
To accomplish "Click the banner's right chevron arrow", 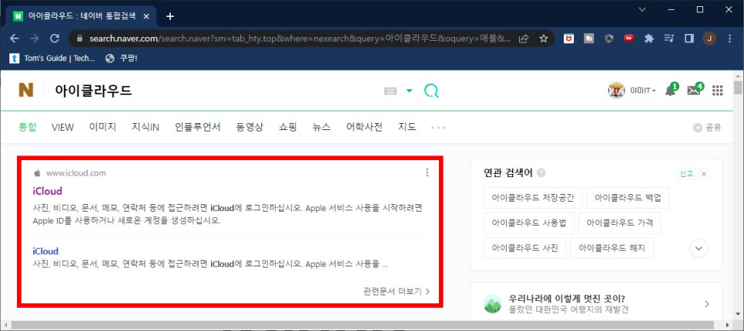I will point(707,304).
